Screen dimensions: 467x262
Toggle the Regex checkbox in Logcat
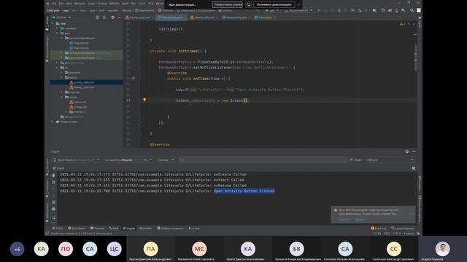(x=351, y=160)
